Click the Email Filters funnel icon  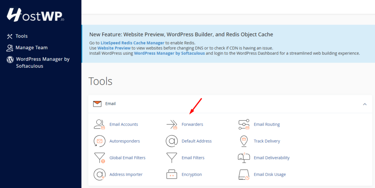172,158
